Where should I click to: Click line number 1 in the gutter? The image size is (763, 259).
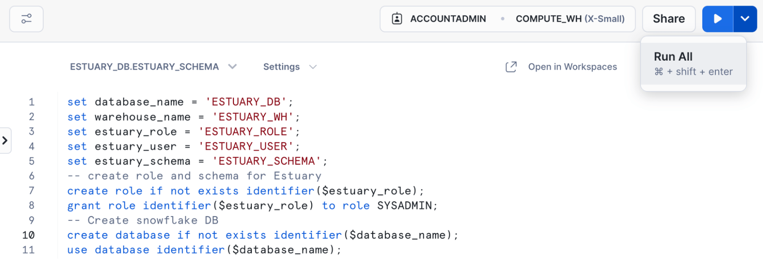32,102
